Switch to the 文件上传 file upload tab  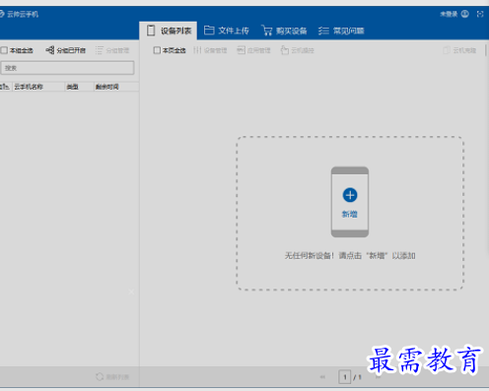tap(226, 31)
